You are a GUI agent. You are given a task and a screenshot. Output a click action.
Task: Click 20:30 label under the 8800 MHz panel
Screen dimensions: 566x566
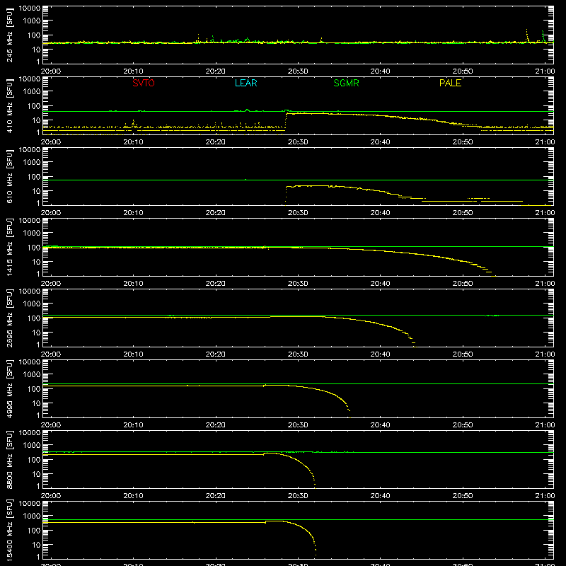click(298, 496)
